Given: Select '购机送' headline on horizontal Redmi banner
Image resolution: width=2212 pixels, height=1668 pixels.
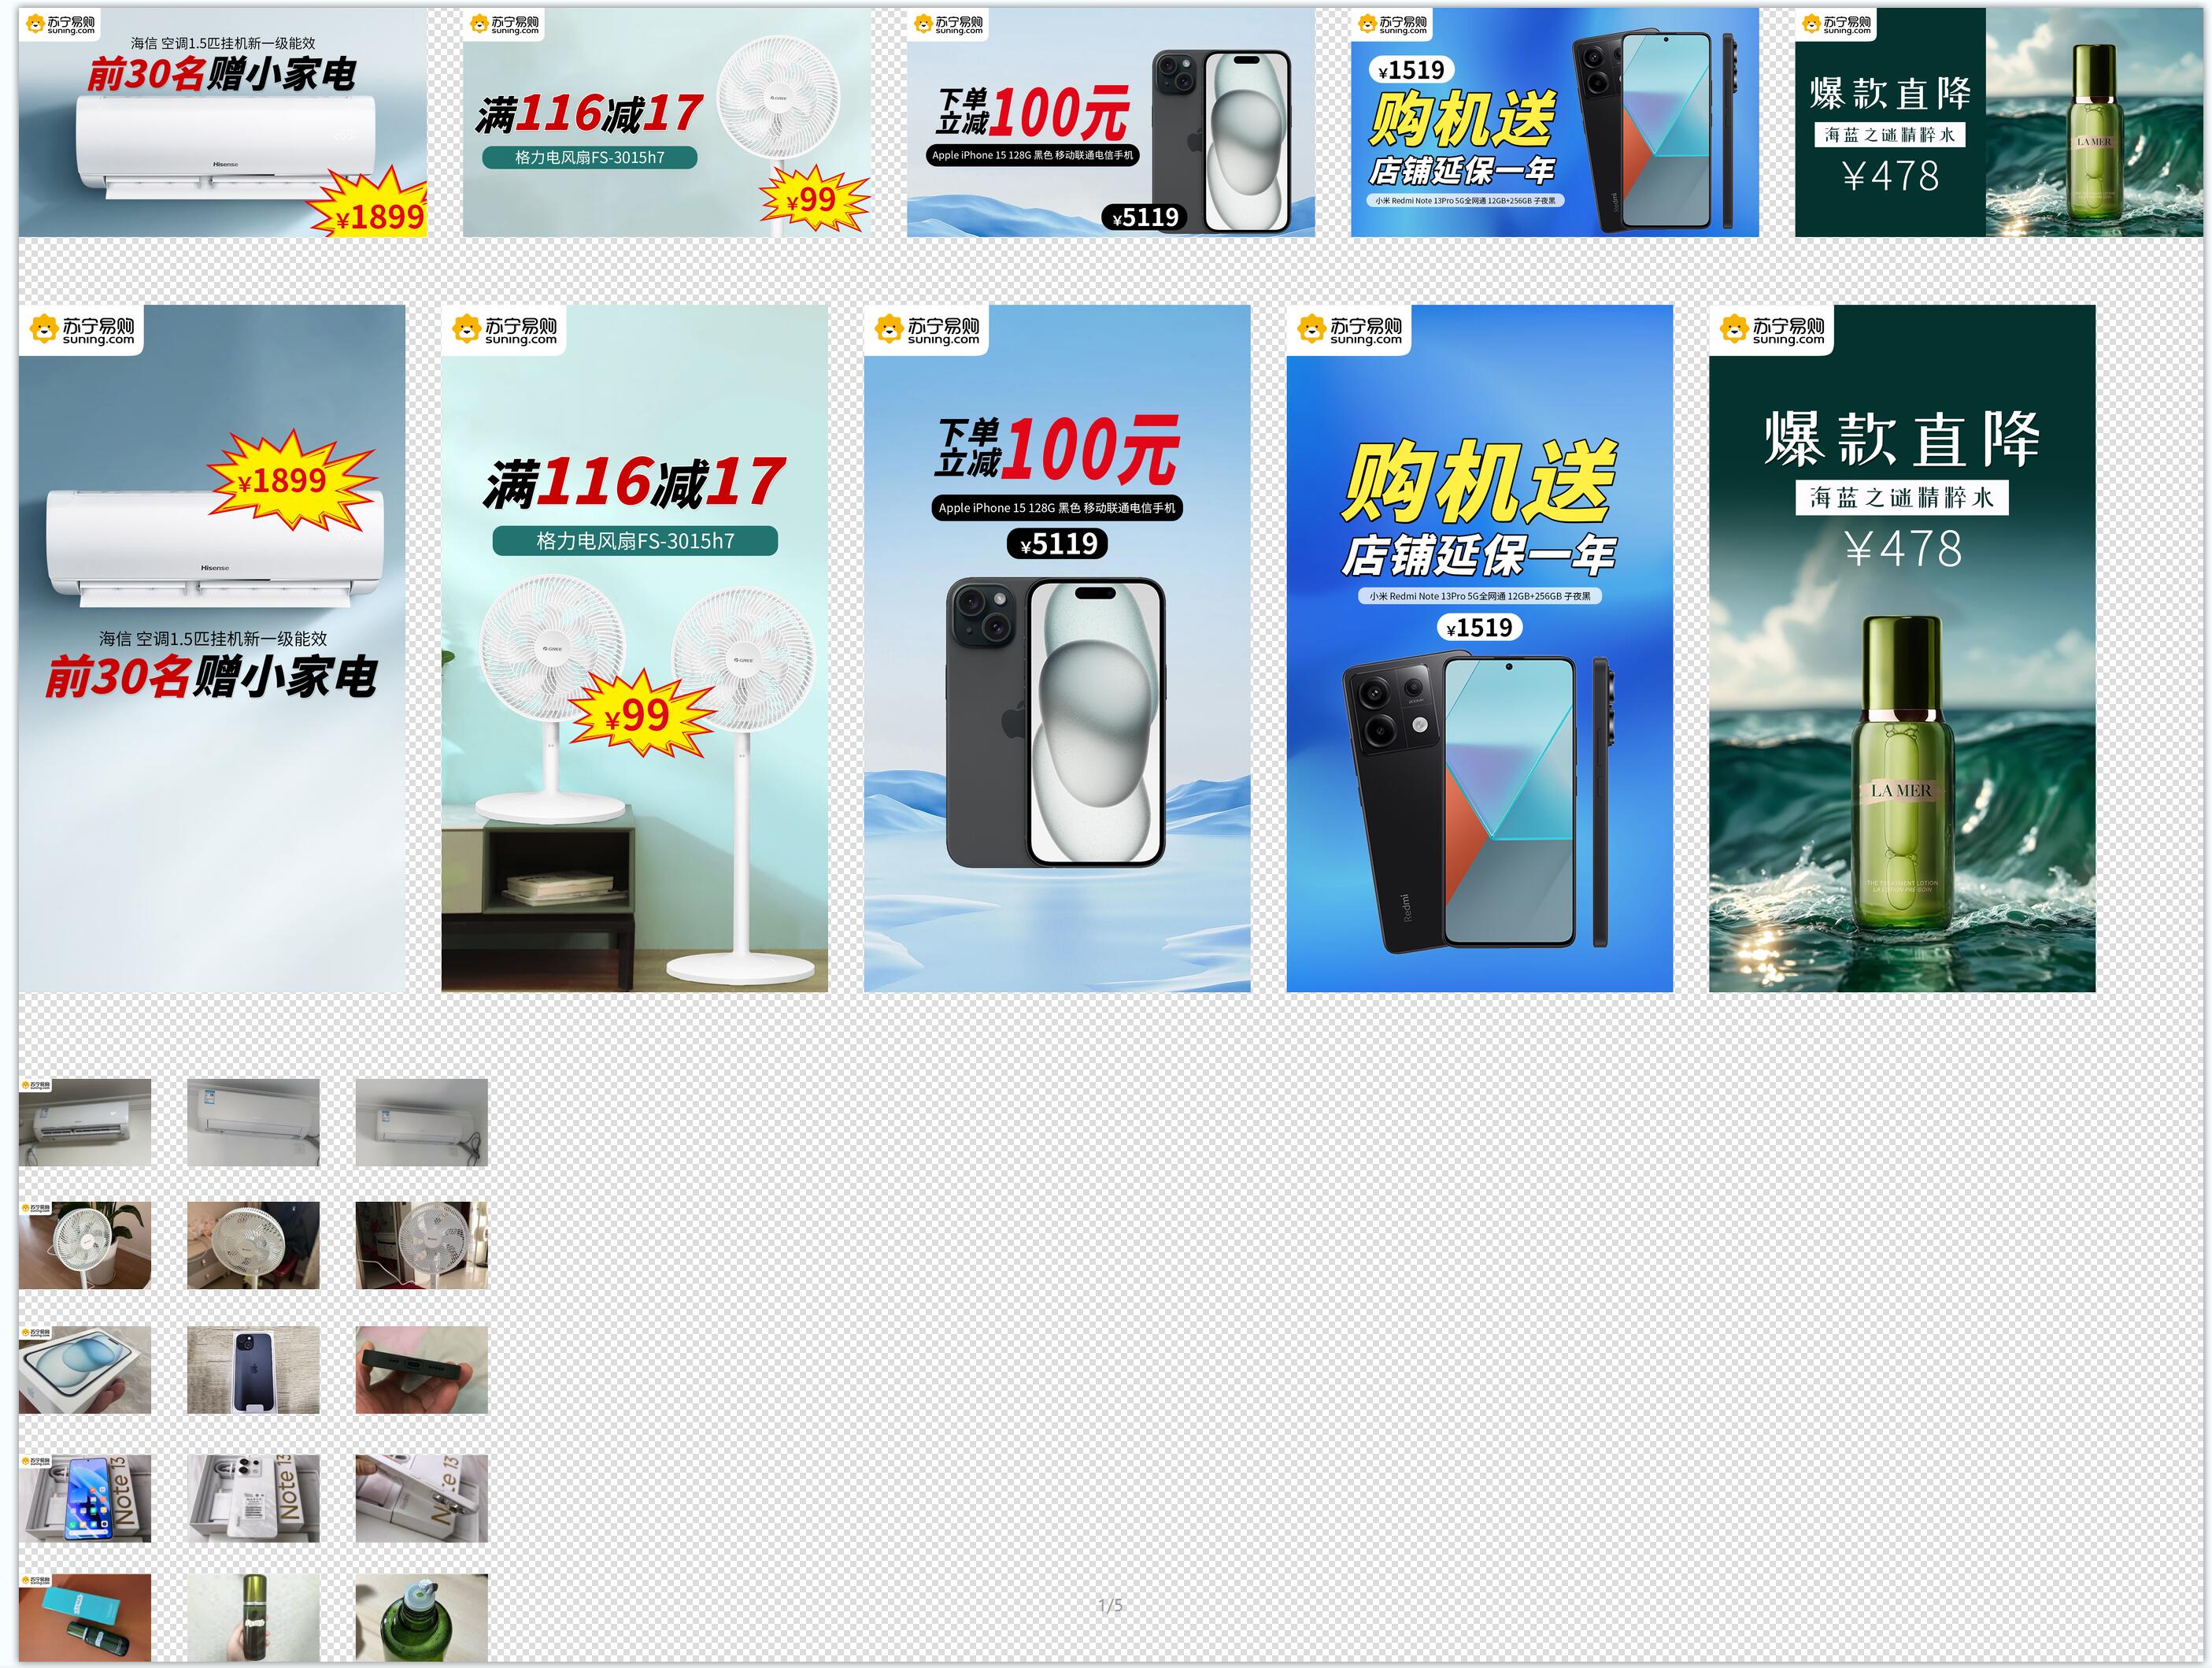Looking at the screenshot, I should pyautogui.click(x=1462, y=119).
